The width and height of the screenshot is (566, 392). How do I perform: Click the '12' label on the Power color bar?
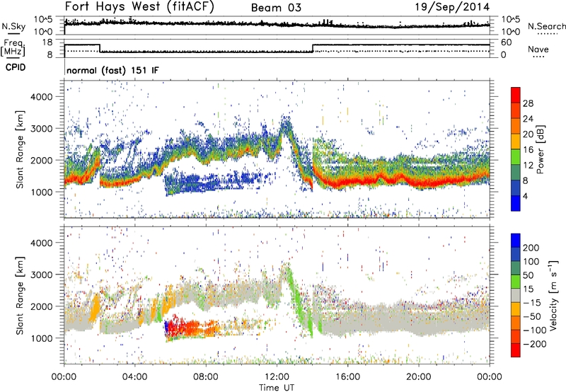pos(528,166)
